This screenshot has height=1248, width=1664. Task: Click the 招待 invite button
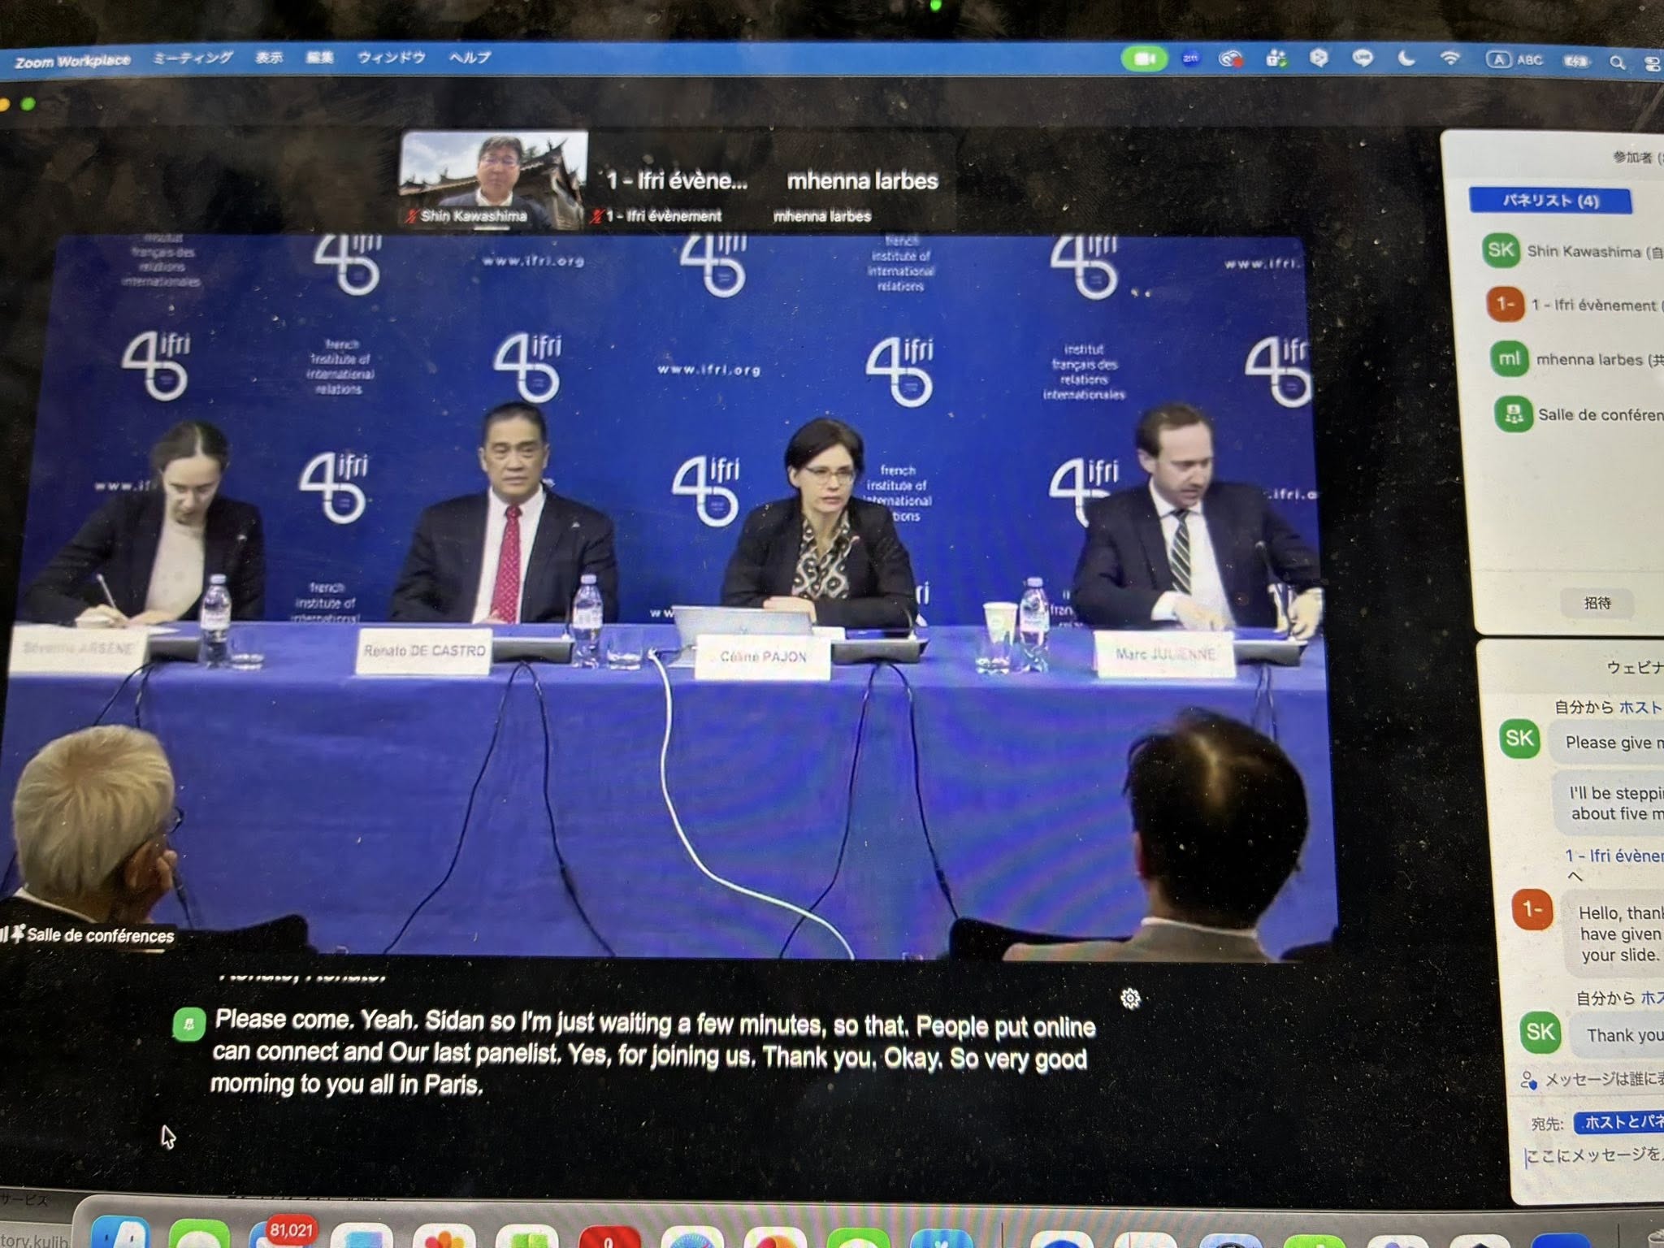tap(1597, 602)
